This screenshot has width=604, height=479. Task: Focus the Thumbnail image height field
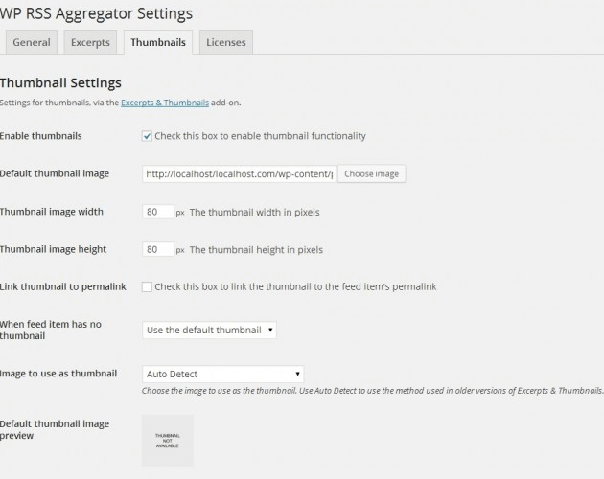click(x=158, y=249)
